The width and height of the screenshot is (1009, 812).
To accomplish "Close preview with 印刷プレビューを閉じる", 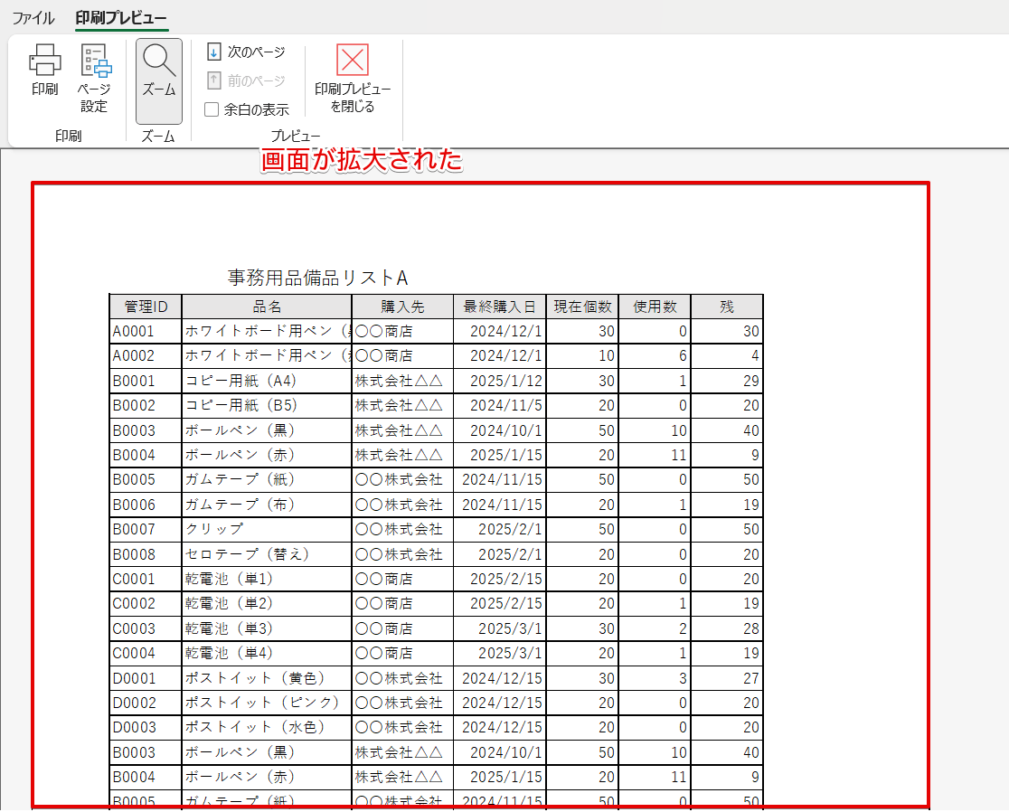I will pyautogui.click(x=353, y=80).
